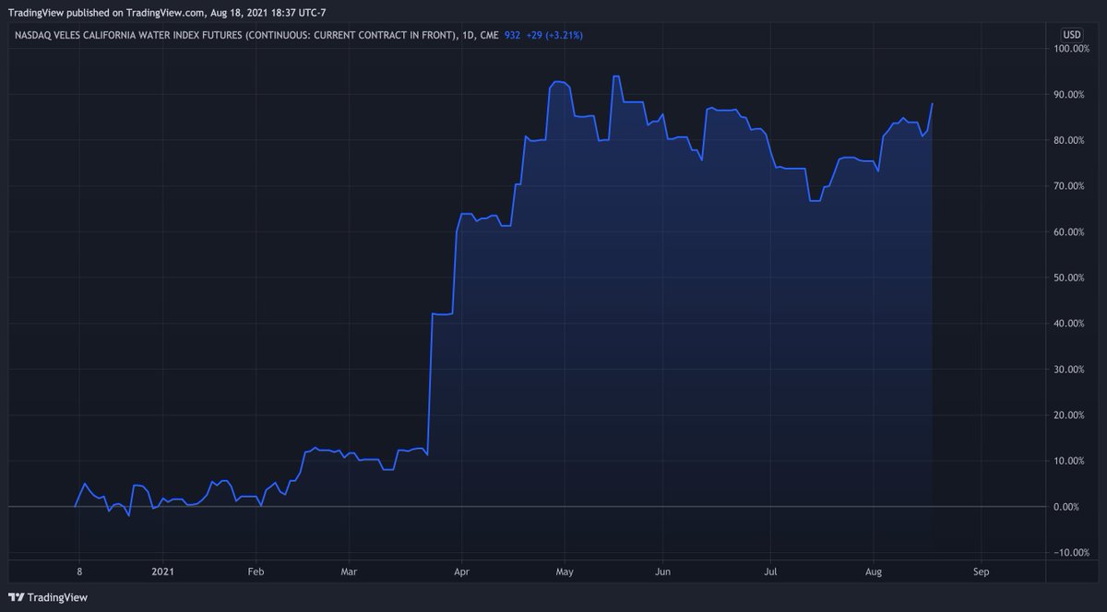Click the last price value 932
The height and width of the screenshot is (612, 1107).
point(513,35)
